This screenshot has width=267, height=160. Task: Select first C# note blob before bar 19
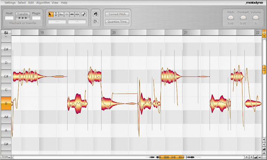(27, 76)
